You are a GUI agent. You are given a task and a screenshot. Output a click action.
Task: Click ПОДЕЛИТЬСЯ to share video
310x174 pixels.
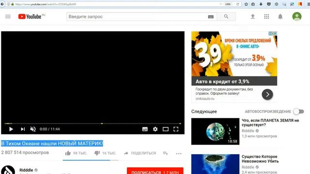(140, 153)
